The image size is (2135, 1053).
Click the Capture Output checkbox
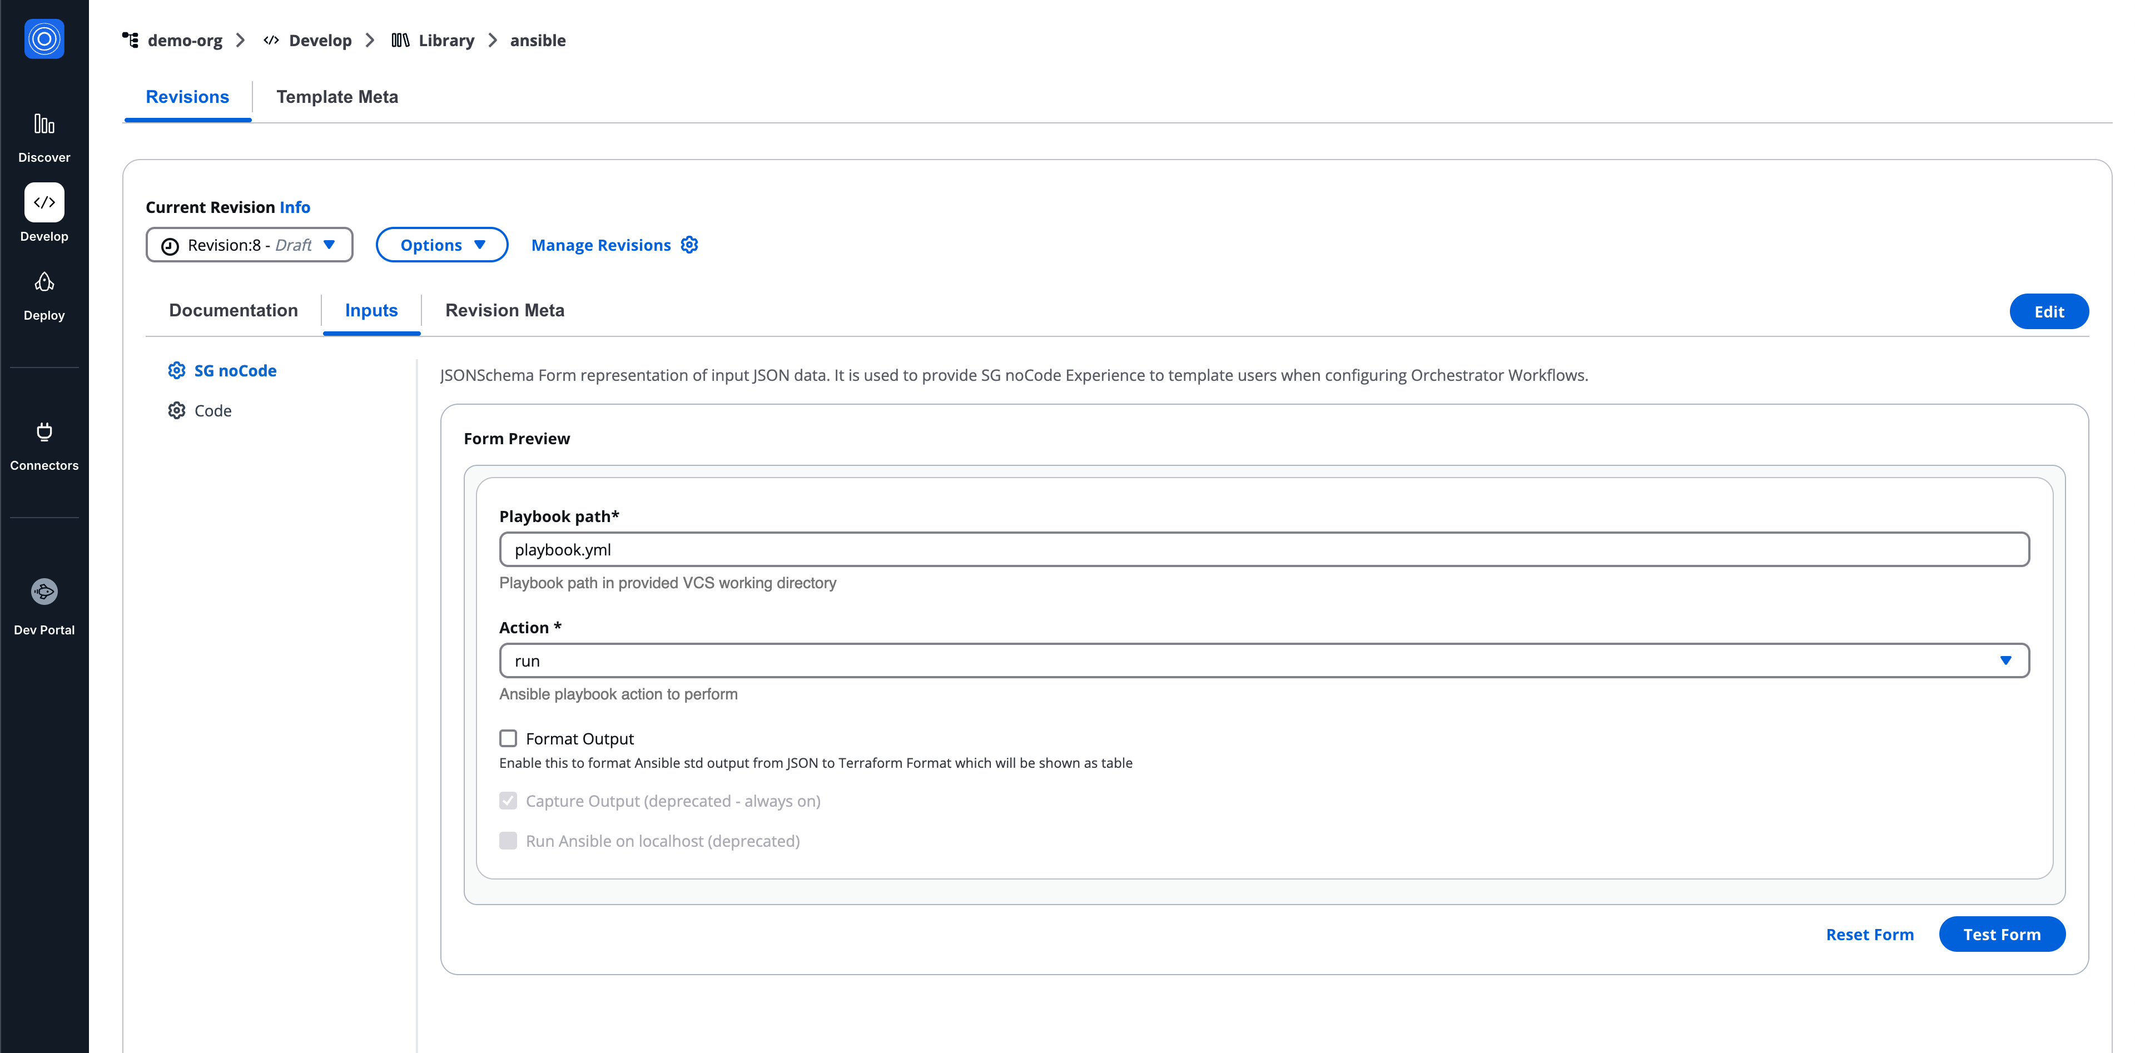508,800
